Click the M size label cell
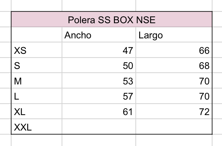The image size is (222, 146). click(37, 81)
